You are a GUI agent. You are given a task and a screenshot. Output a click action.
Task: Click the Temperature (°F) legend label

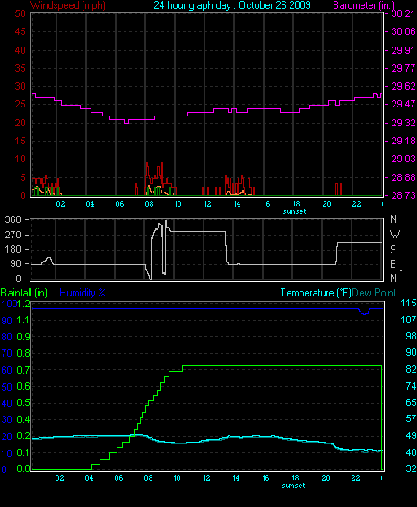(316, 293)
